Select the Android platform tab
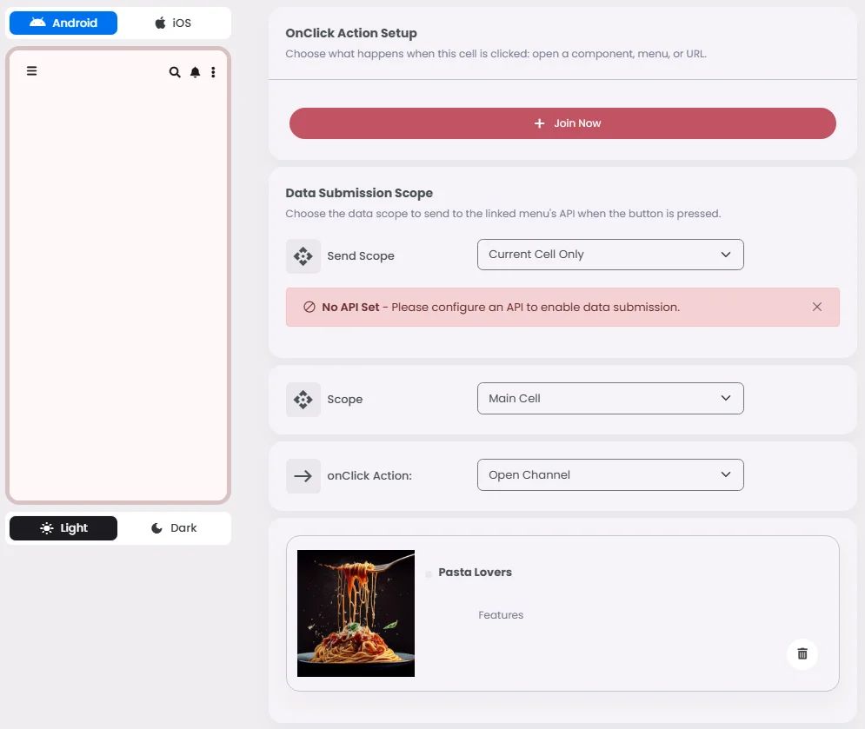865x729 pixels. 63,23
